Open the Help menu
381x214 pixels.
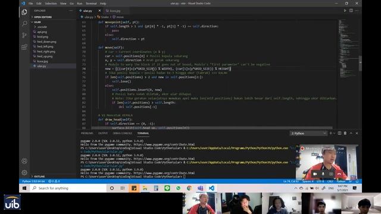tap(103, 4)
